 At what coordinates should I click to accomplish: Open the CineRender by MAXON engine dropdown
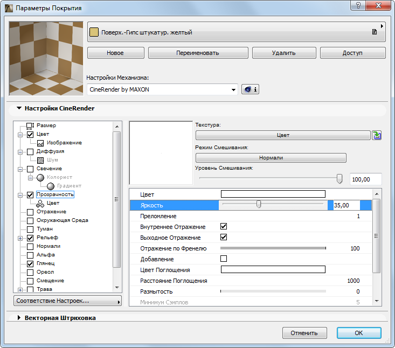163,89
